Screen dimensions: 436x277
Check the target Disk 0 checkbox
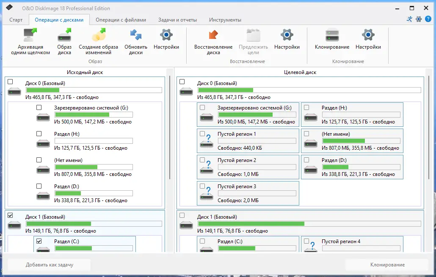point(182,82)
